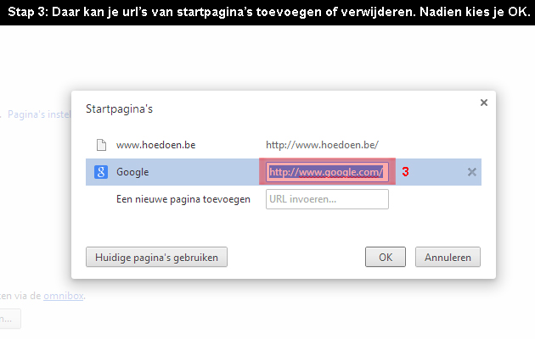Close the Startpagina's dialog with X
The height and width of the screenshot is (339, 535).
(x=483, y=103)
